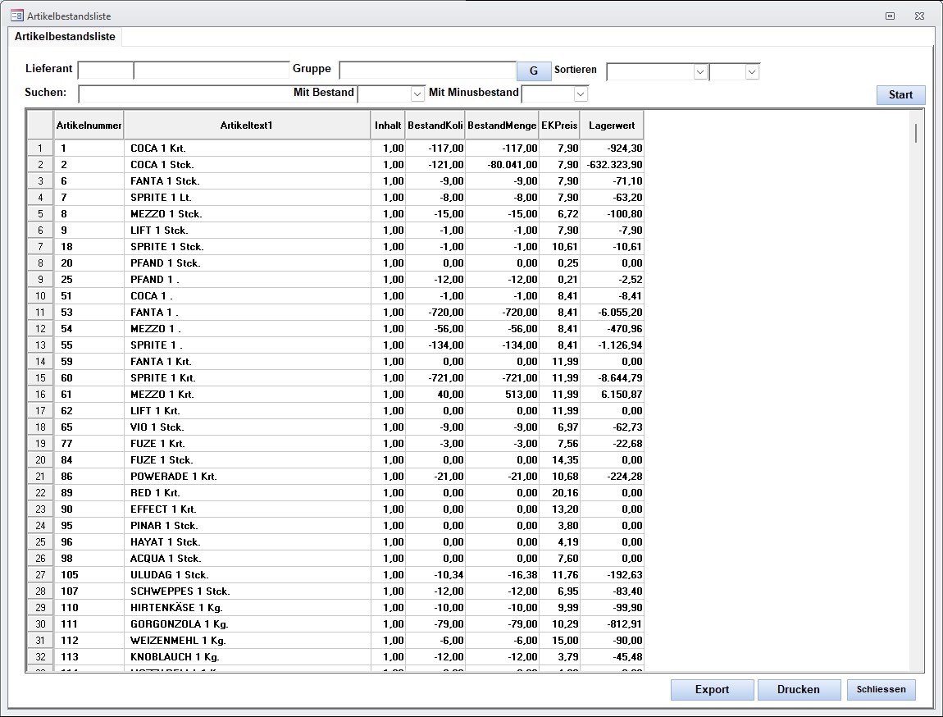Click the G button next to Gruppe

pos(534,71)
